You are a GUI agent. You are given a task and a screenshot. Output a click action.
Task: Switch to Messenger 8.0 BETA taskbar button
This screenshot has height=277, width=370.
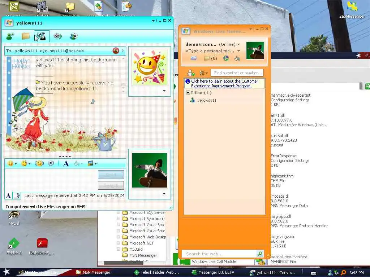(213, 273)
